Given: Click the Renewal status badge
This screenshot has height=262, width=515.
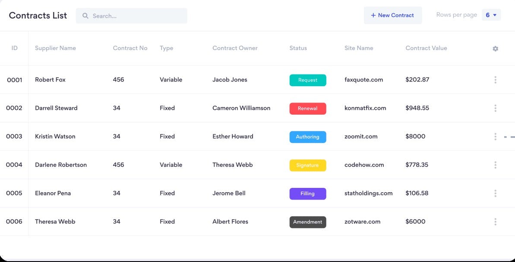Looking at the screenshot, I should click(308, 108).
